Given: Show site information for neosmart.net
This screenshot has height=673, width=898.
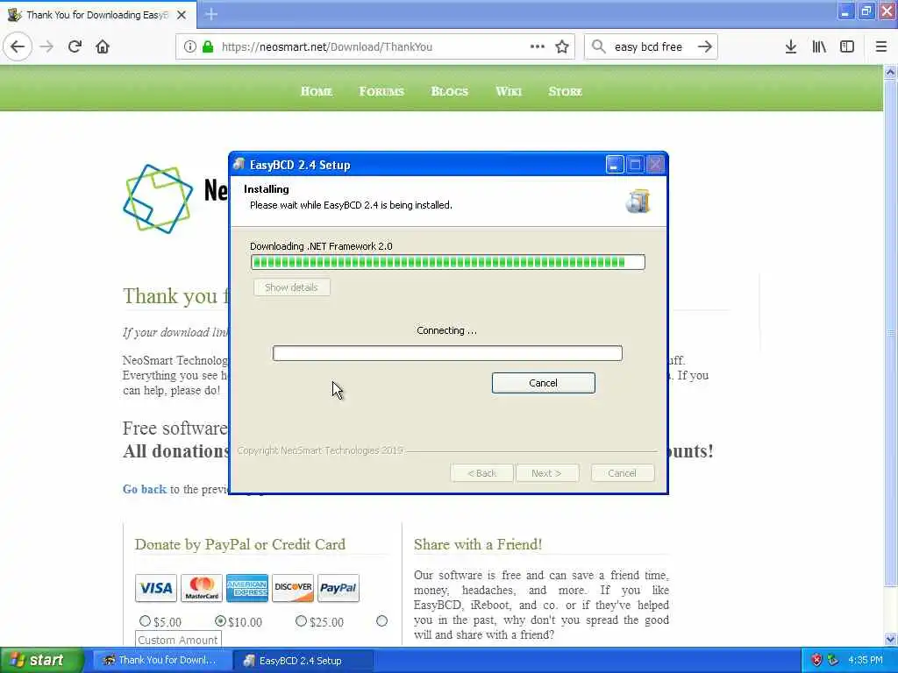Looking at the screenshot, I should click(190, 46).
